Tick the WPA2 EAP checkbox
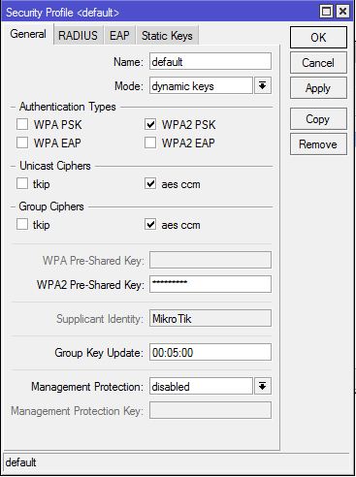 [x=150, y=143]
